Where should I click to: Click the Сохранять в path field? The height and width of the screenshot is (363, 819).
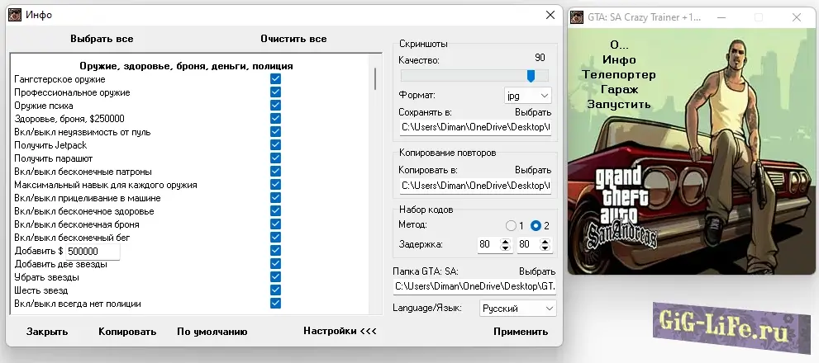pyautogui.click(x=475, y=127)
